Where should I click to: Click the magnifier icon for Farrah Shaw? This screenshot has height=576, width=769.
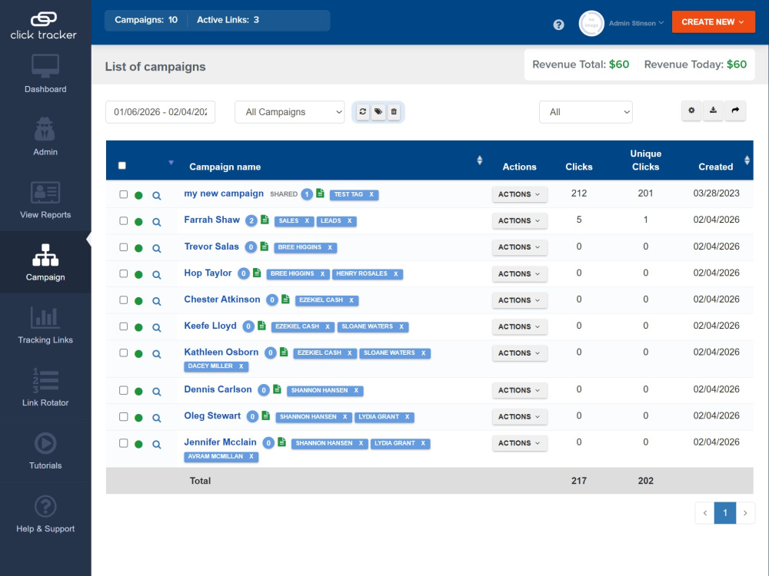point(156,223)
